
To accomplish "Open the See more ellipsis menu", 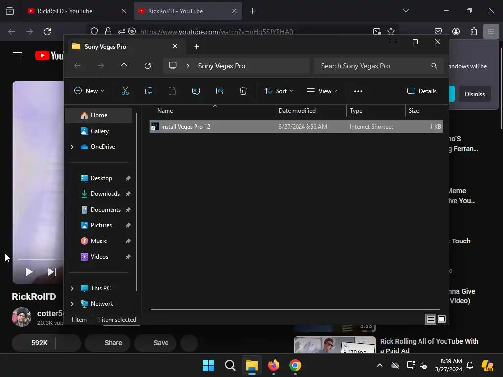I will click(x=358, y=91).
